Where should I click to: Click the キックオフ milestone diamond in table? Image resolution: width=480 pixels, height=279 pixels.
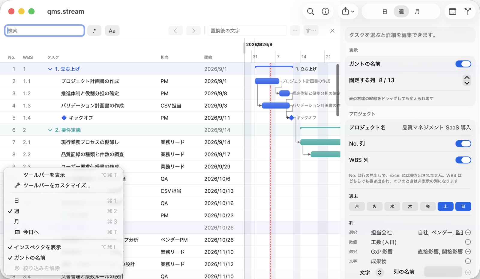tap(64, 118)
